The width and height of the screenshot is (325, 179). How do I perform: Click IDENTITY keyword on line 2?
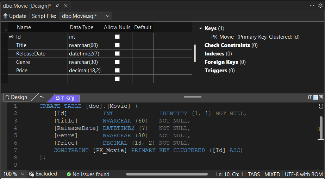(173, 113)
